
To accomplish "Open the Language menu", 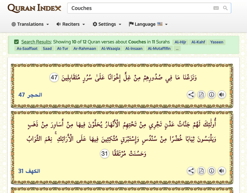I will (x=148, y=24).
